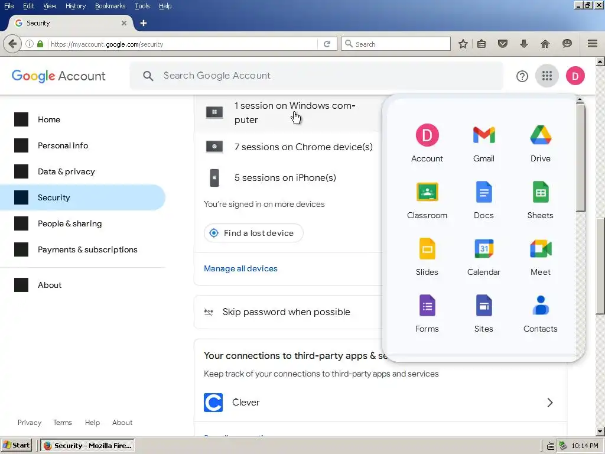Image resolution: width=605 pixels, height=454 pixels.
Task: Open the Clever app connection icon
Action: pos(213,402)
